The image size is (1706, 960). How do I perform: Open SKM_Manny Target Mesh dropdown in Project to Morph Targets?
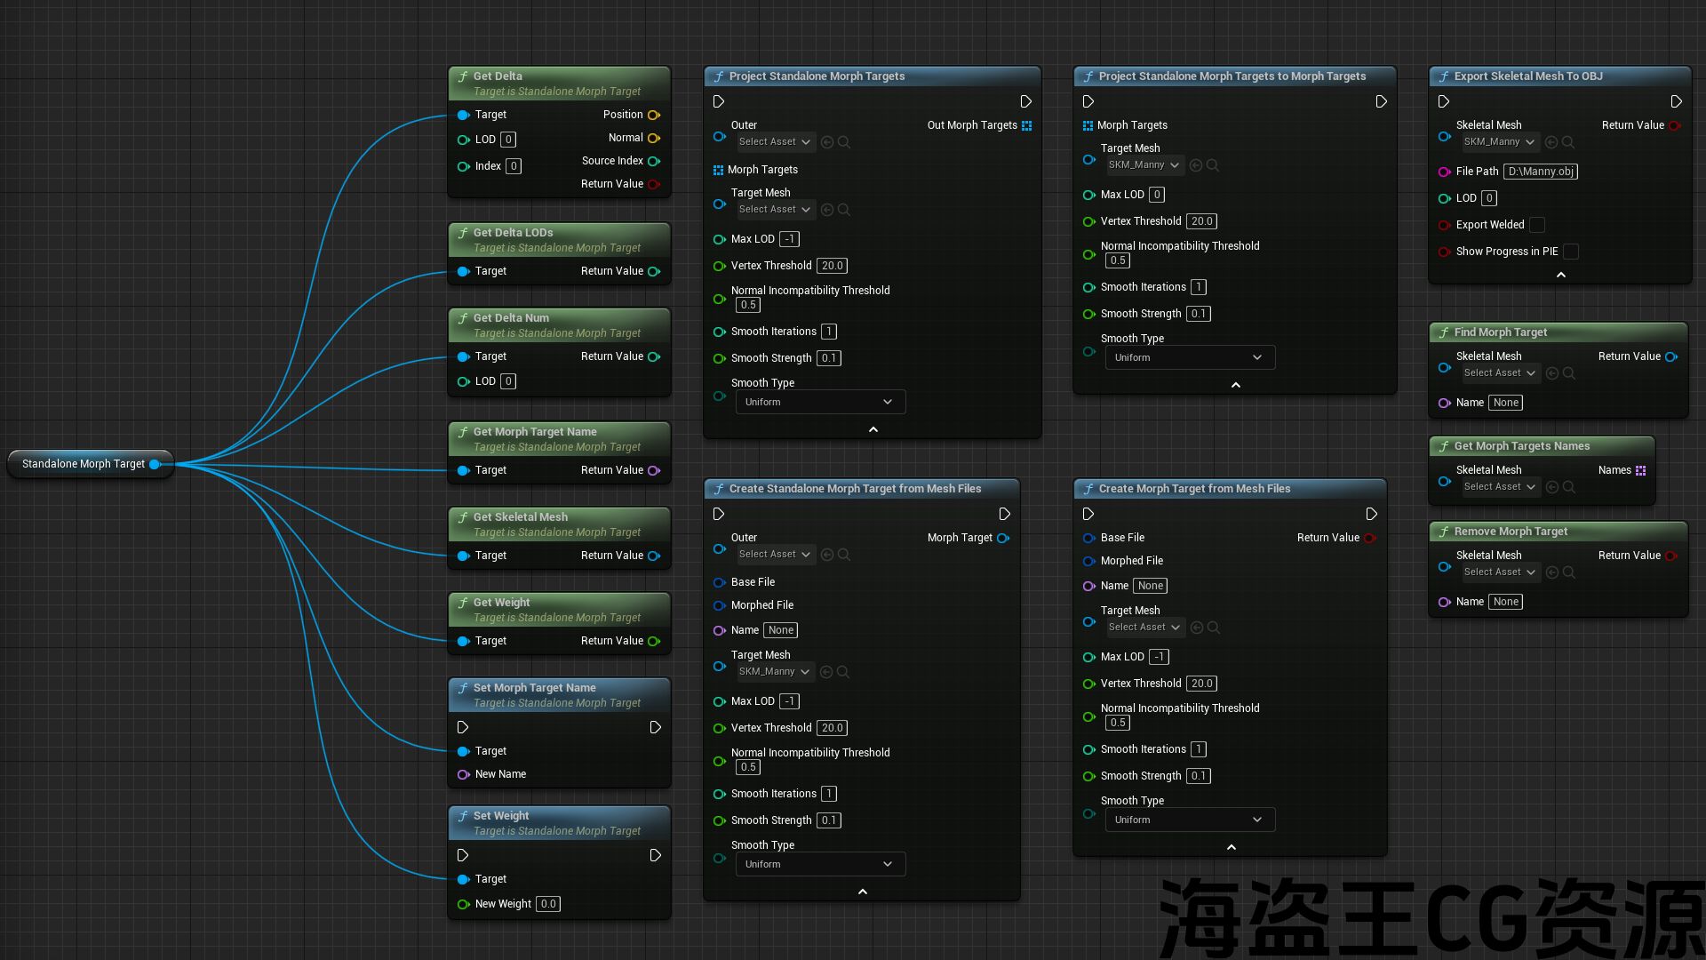tap(1144, 165)
